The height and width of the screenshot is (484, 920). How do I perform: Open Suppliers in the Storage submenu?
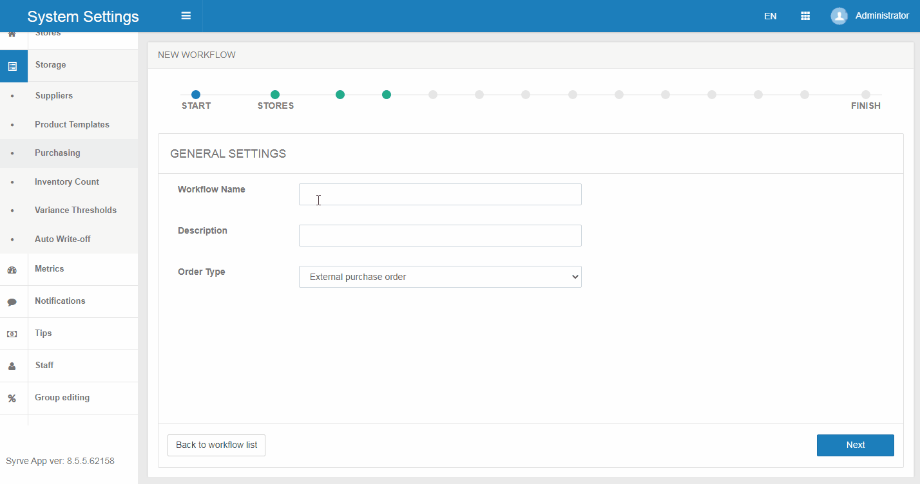(53, 95)
